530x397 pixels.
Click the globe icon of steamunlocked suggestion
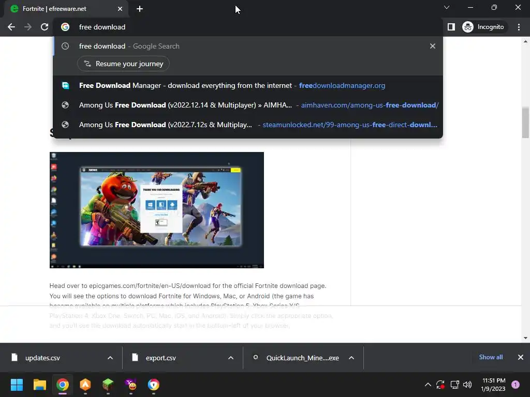point(65,125)
